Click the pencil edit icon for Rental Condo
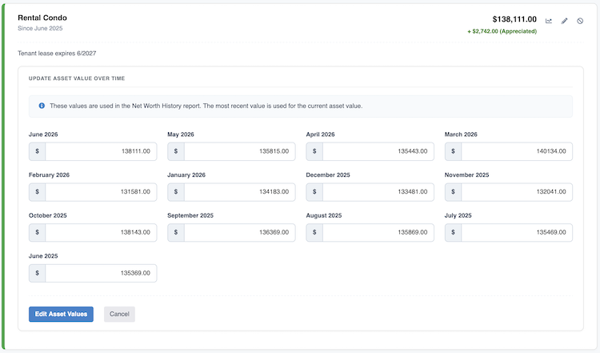This screenshot has width=600, height=353. [565, 21]
